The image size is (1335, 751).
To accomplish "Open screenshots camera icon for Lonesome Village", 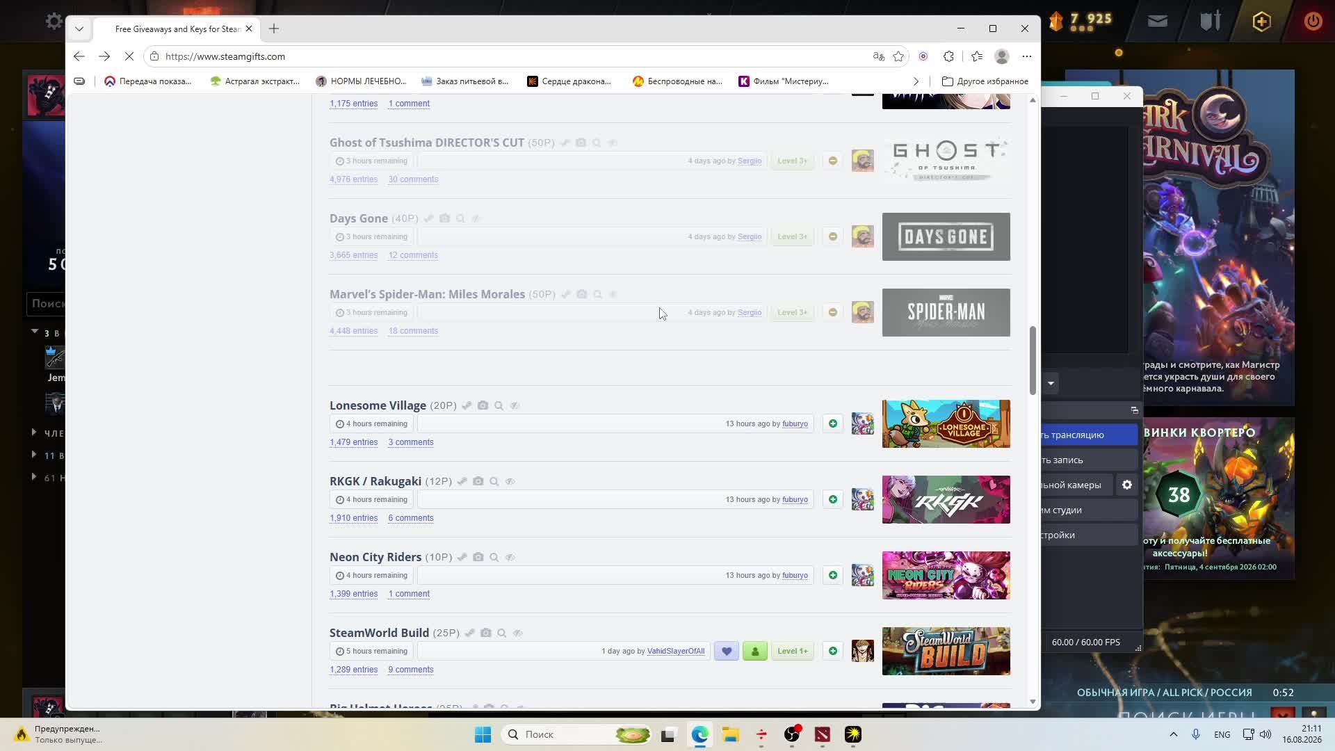I will click(x=483, y=405).
